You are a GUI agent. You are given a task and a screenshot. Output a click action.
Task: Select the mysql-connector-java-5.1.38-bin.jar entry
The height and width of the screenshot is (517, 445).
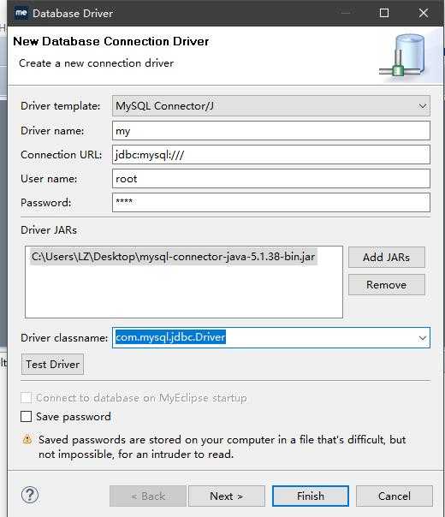click(174, 257)
